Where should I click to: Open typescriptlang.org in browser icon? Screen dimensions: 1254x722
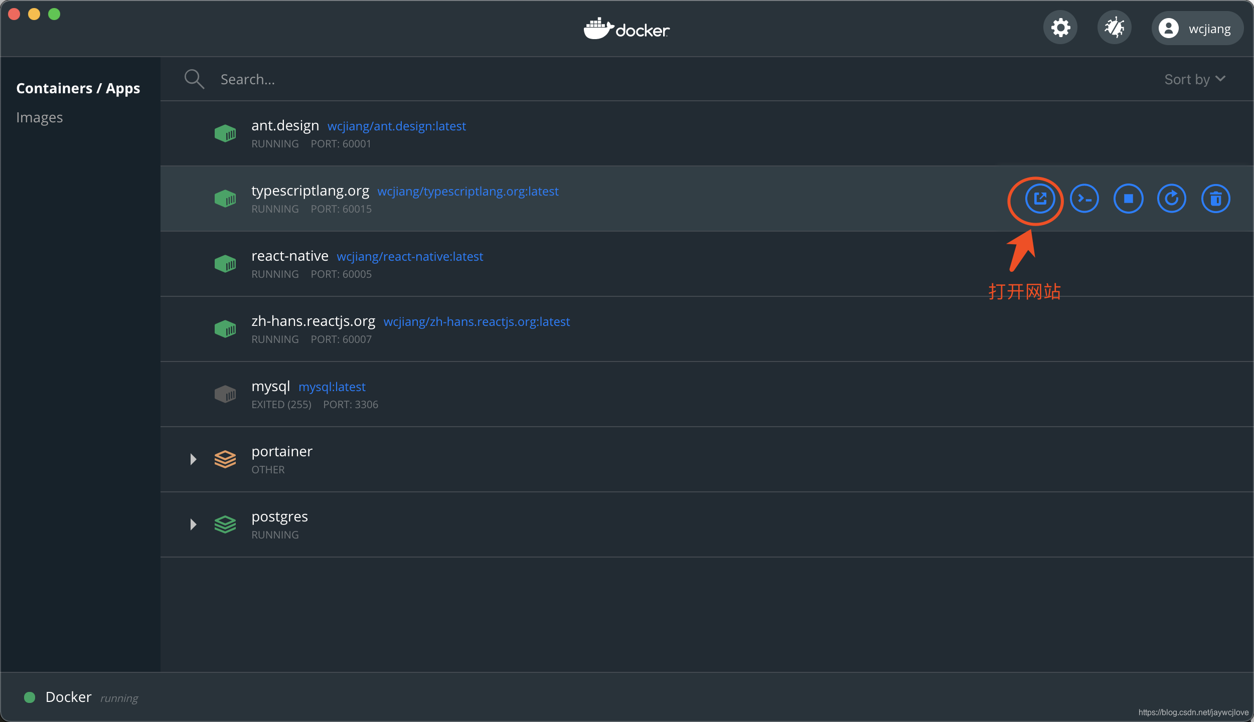[1040, 199]
